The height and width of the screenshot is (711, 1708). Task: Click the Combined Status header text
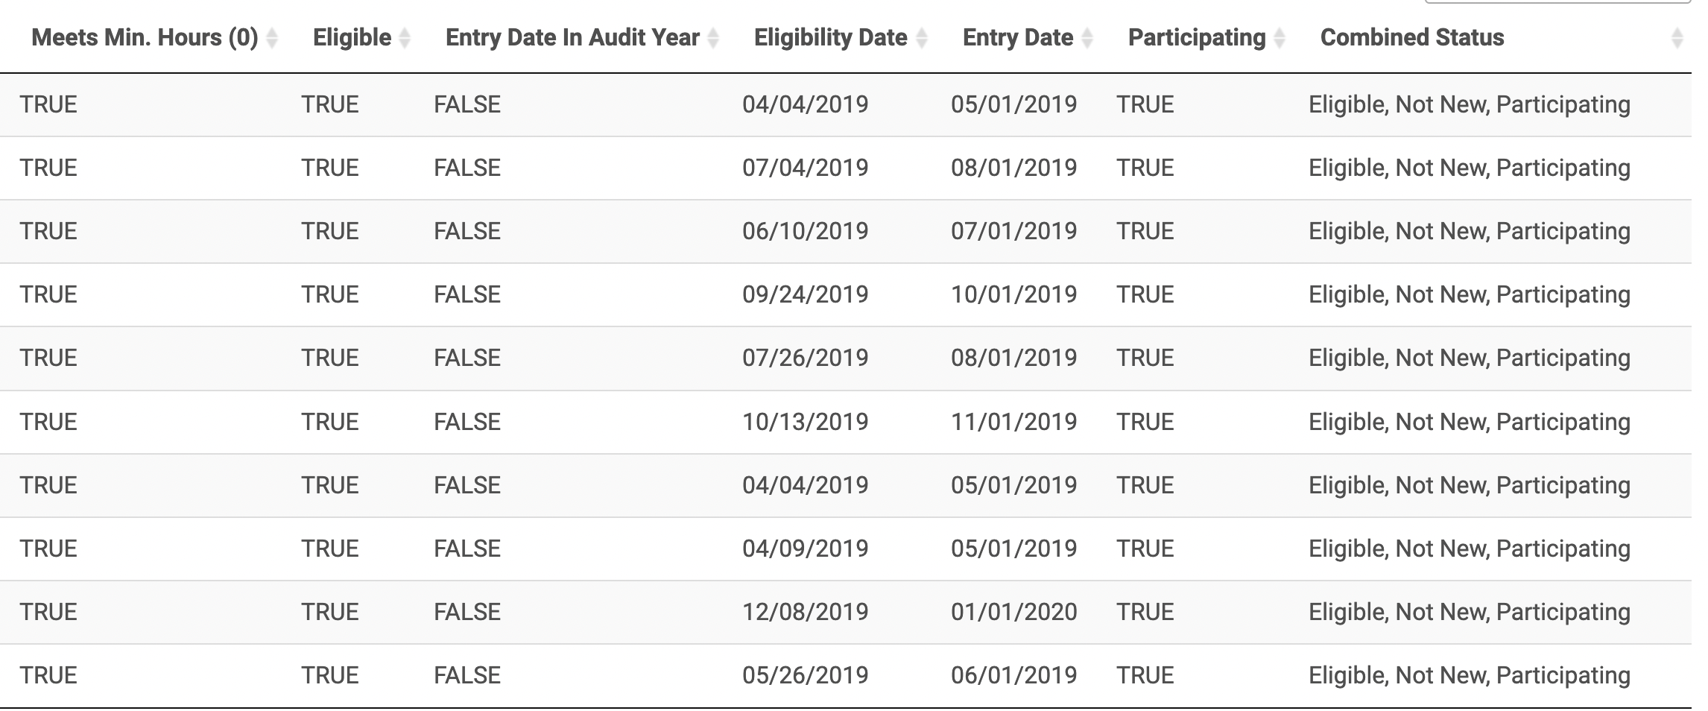(1412, 37)
